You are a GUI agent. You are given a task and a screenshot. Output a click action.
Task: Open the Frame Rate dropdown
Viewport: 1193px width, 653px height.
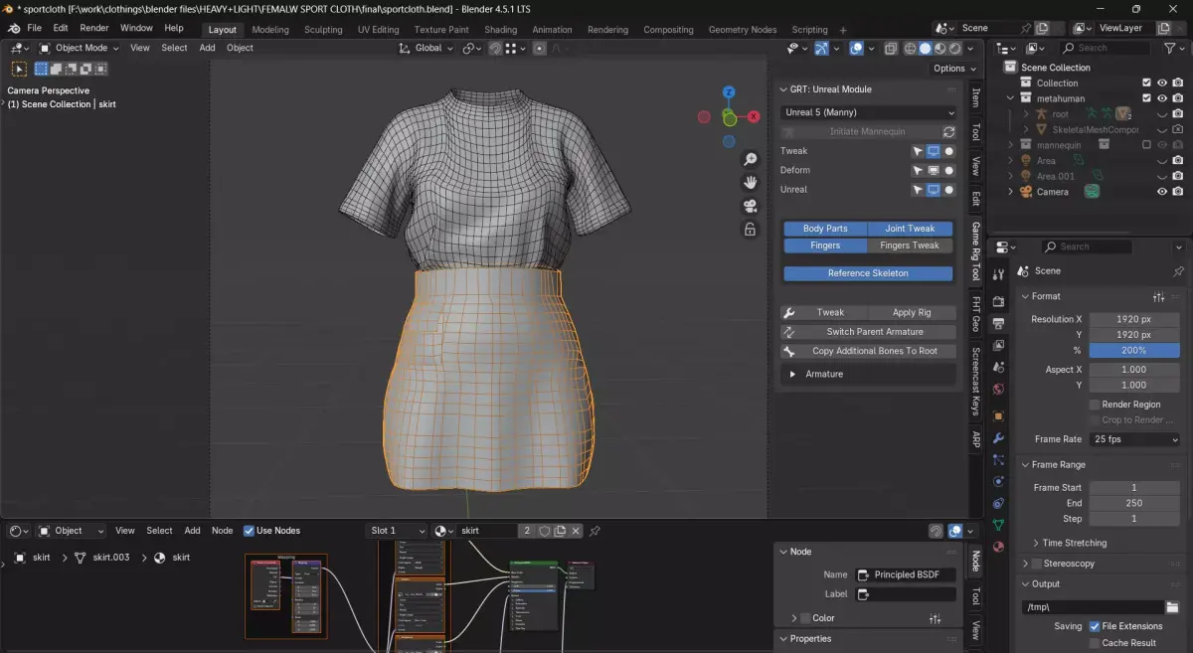(1134, 439)
